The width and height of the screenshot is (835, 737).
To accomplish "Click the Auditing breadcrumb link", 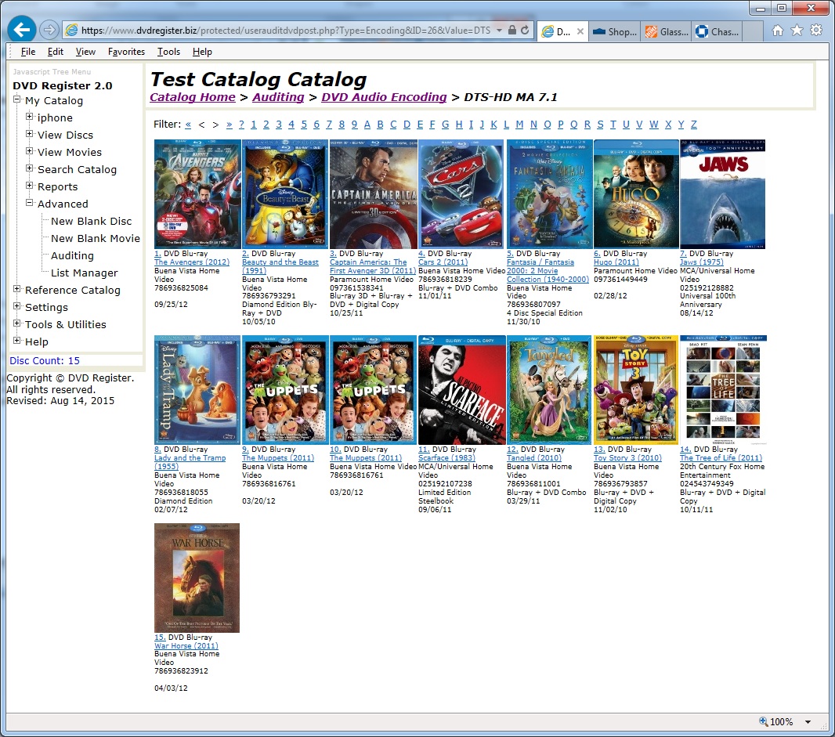I will (278, 97).
